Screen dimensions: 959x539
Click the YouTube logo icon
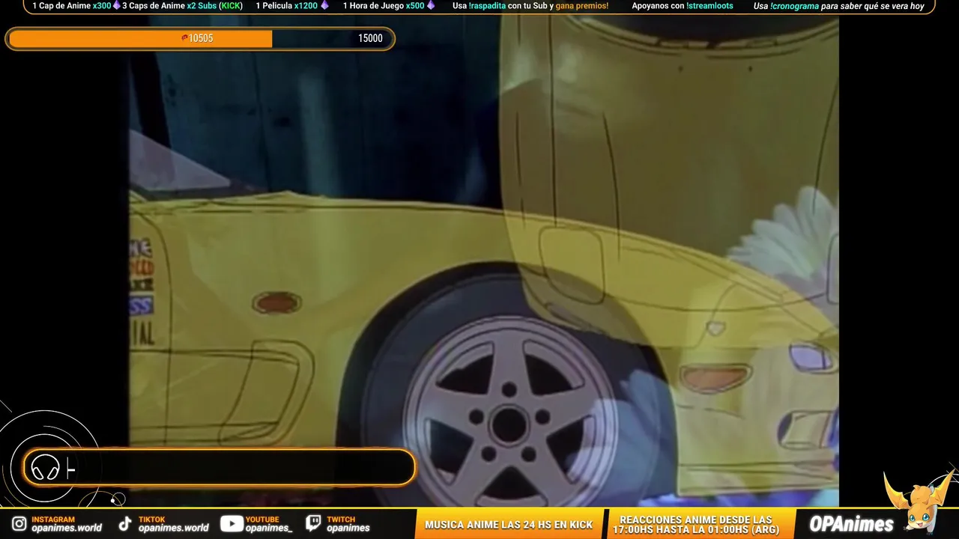[x=232, y=524]
